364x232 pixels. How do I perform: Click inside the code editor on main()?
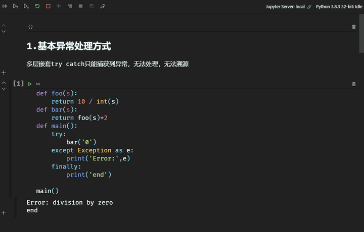click(x=48, y=191)
